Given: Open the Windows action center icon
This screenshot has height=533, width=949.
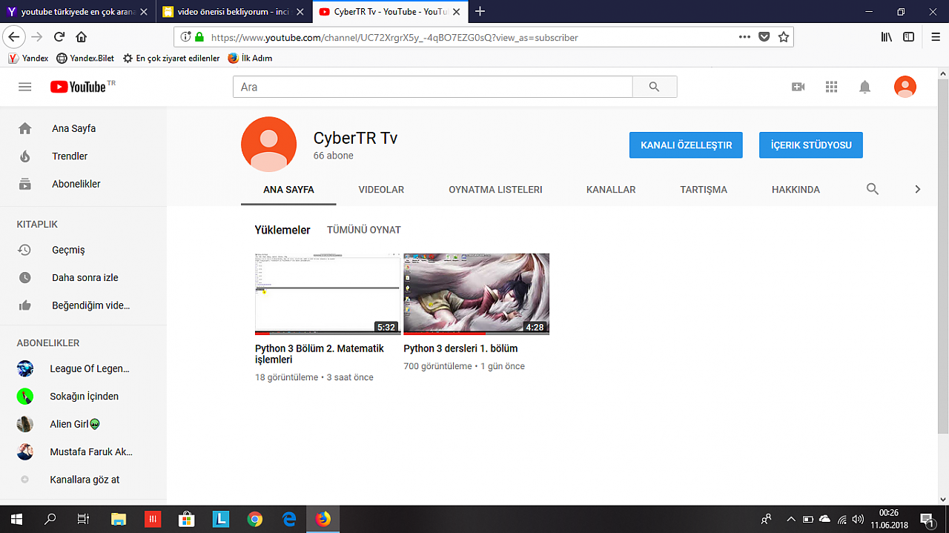Looking at the screenshot, I should pos(927,519).
